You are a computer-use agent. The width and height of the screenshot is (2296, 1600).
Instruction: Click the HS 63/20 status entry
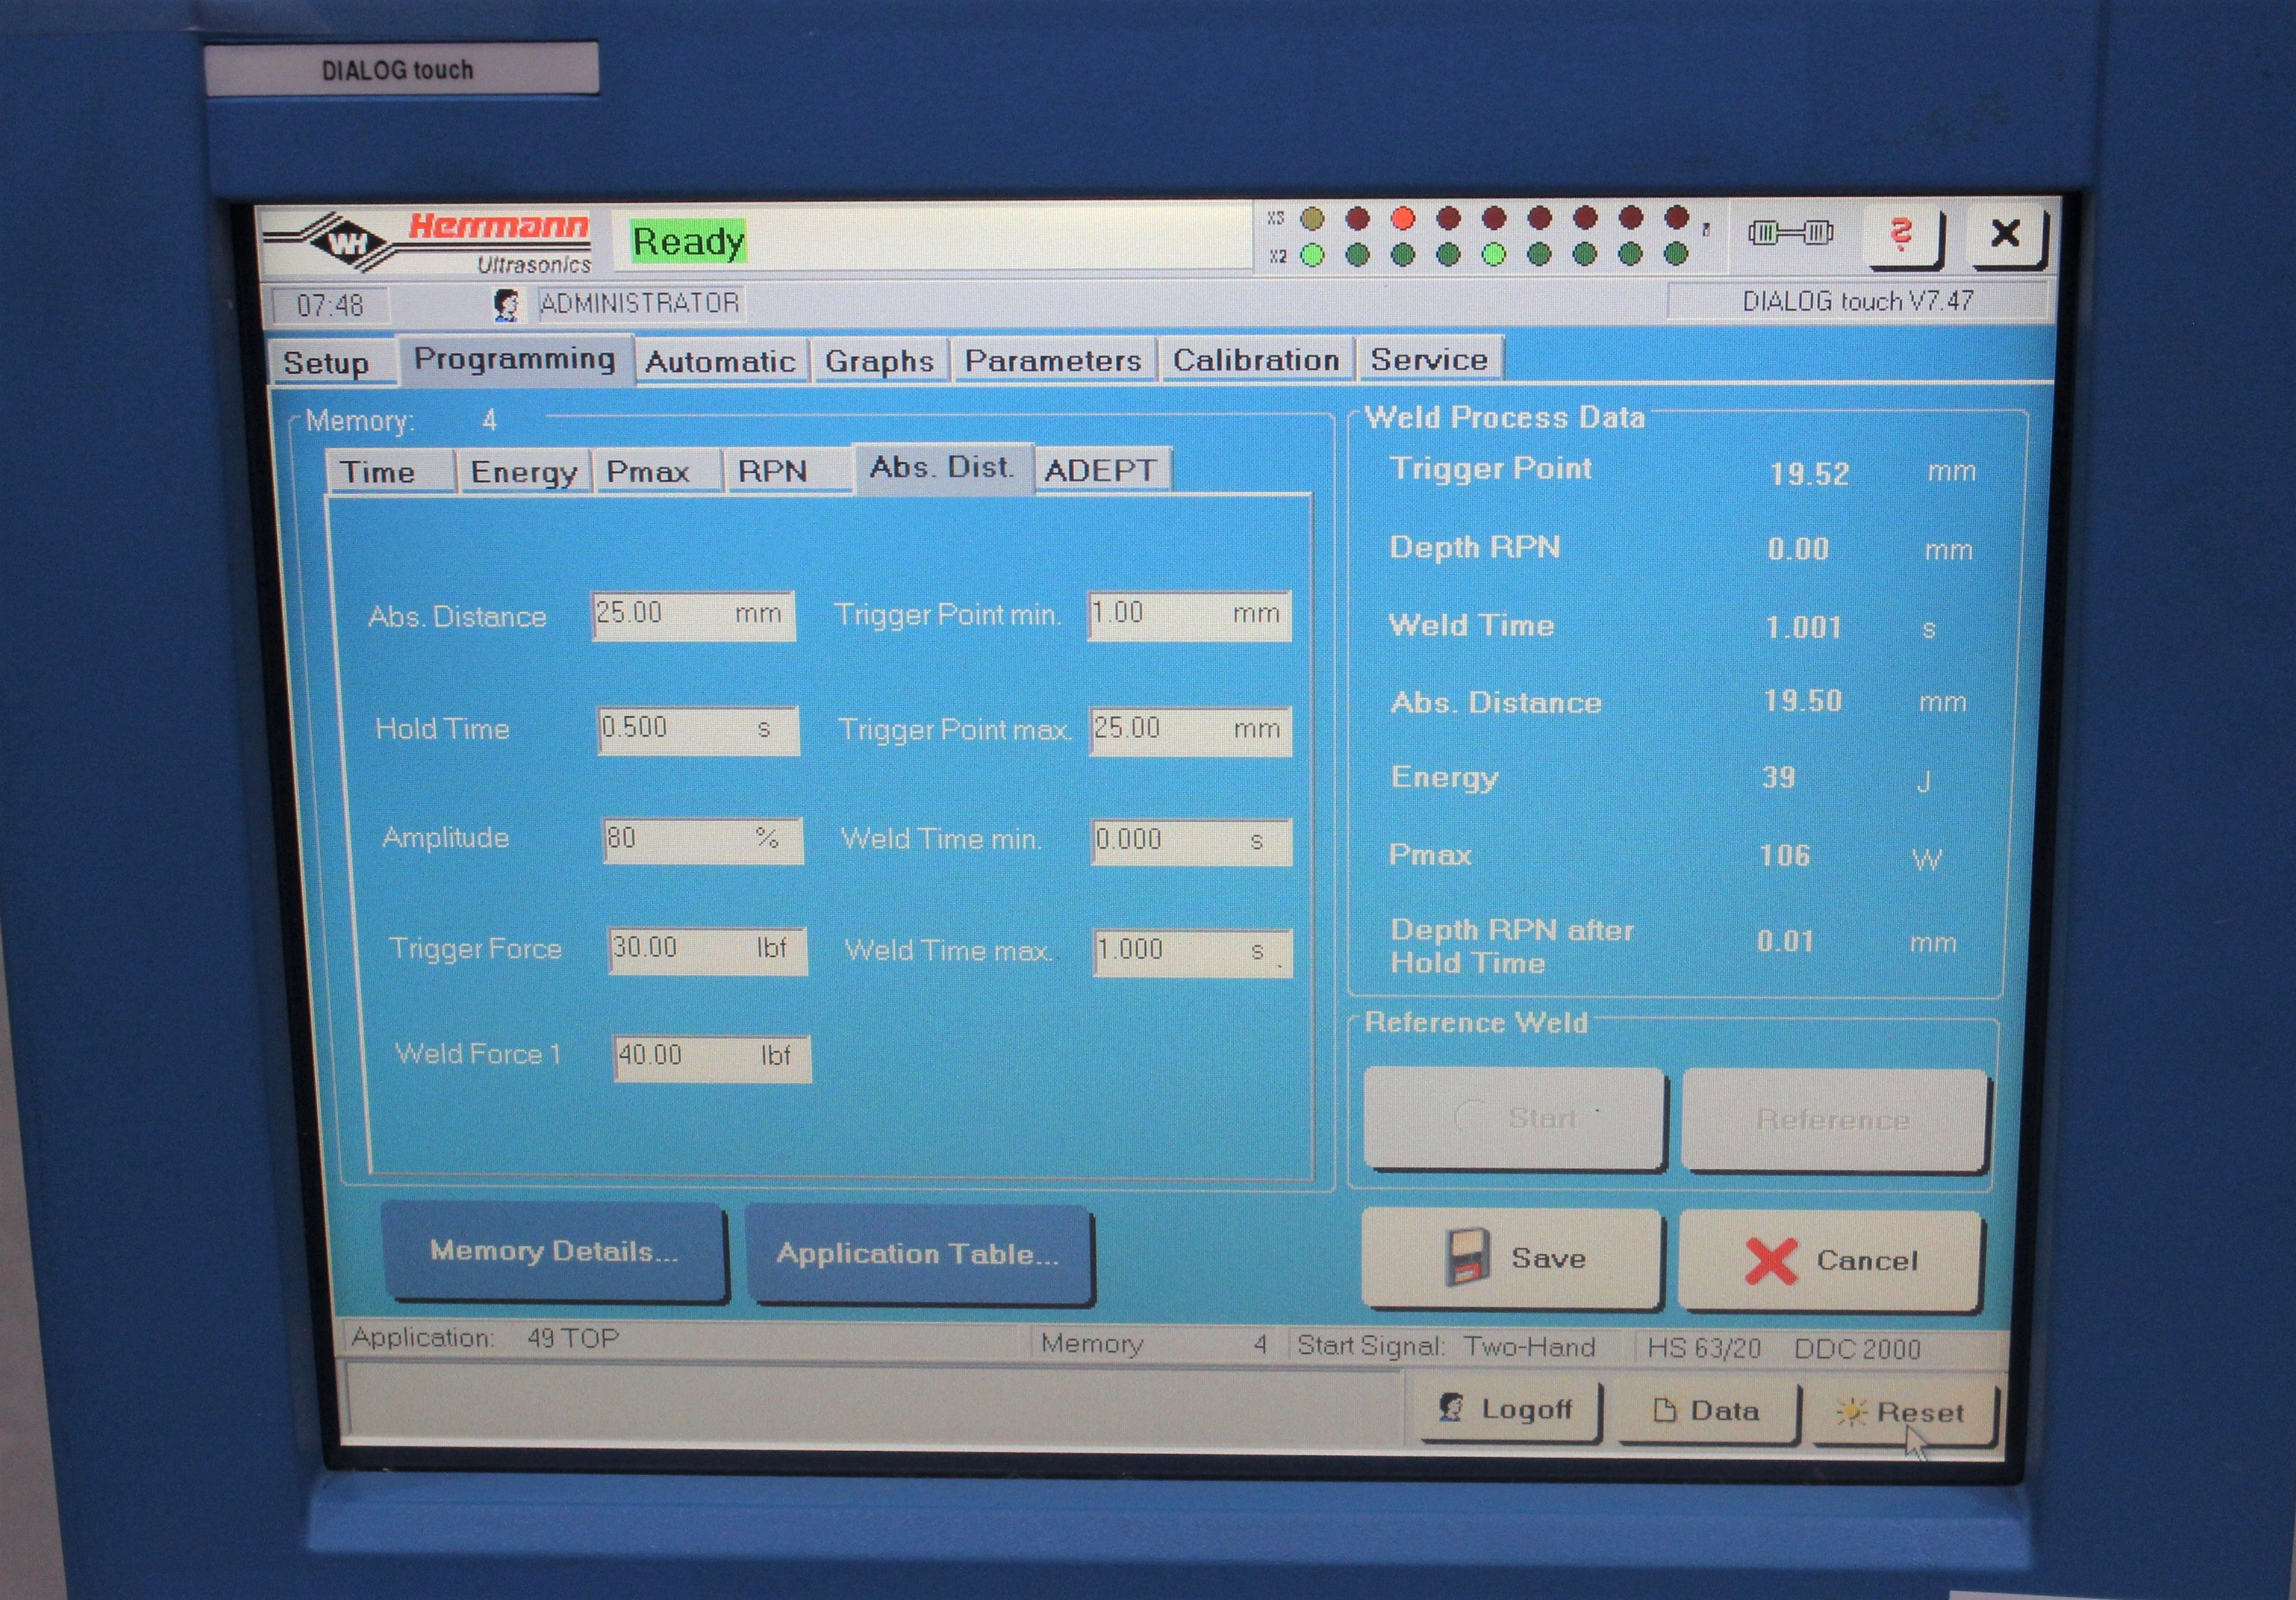click(1703, 1348)
